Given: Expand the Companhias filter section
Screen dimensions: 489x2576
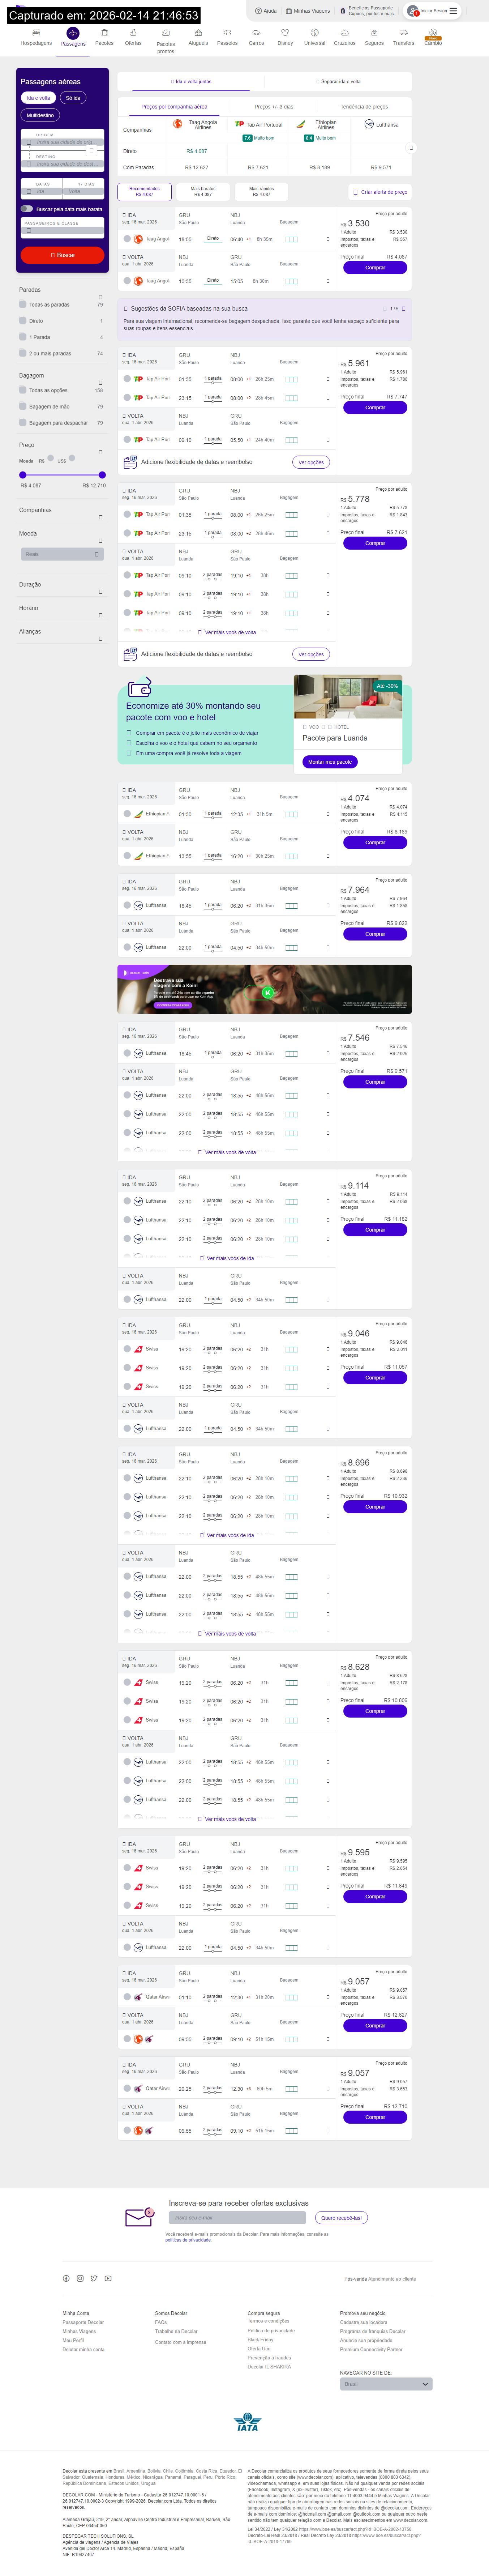Looking at the screenshot, I should 100,517.
